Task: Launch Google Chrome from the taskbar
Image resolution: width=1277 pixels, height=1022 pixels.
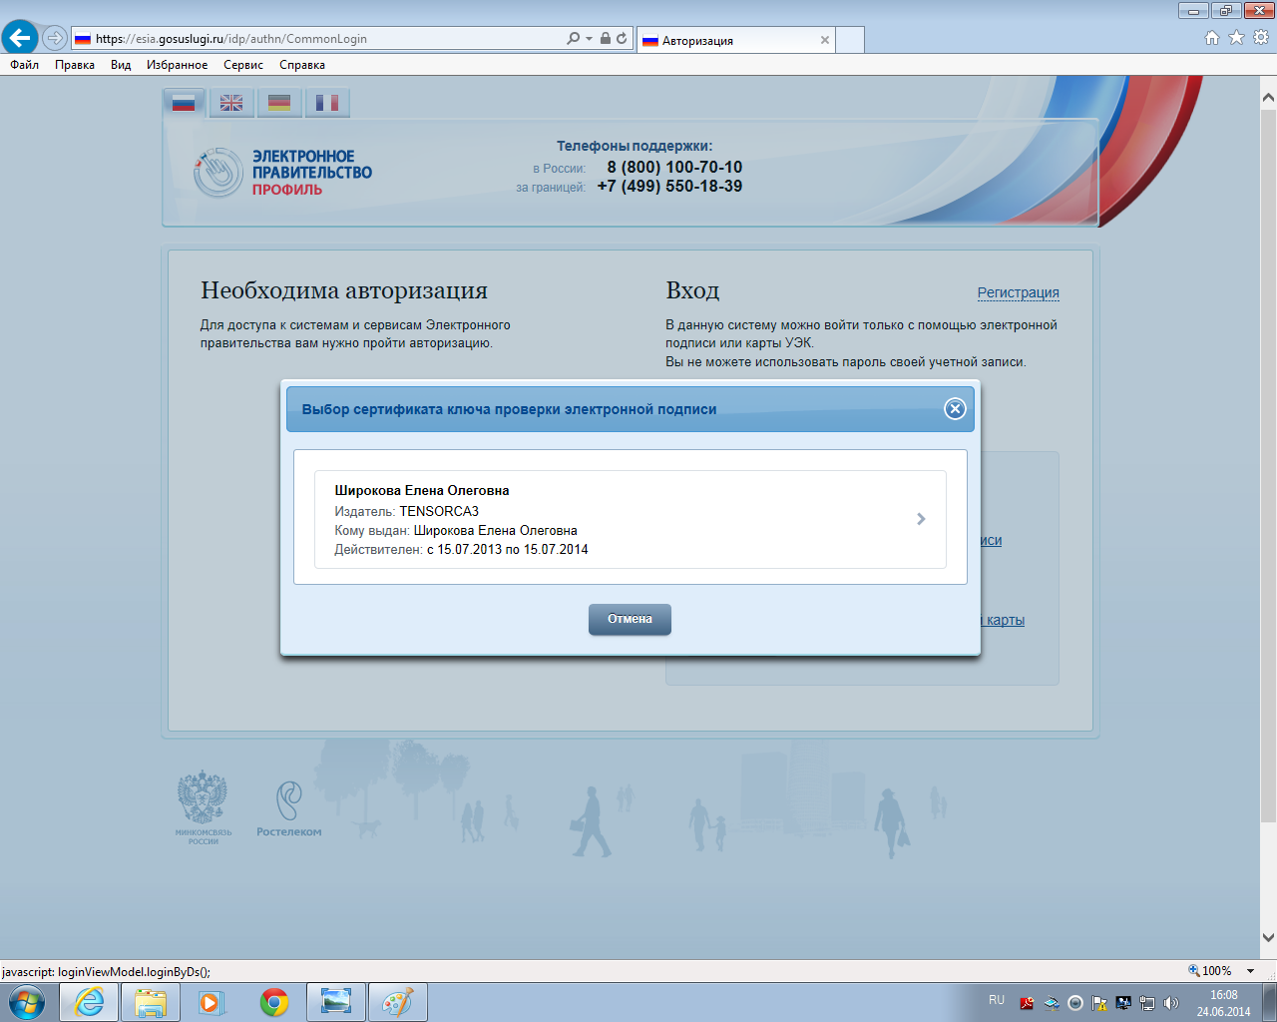Action: point(274,1002)
